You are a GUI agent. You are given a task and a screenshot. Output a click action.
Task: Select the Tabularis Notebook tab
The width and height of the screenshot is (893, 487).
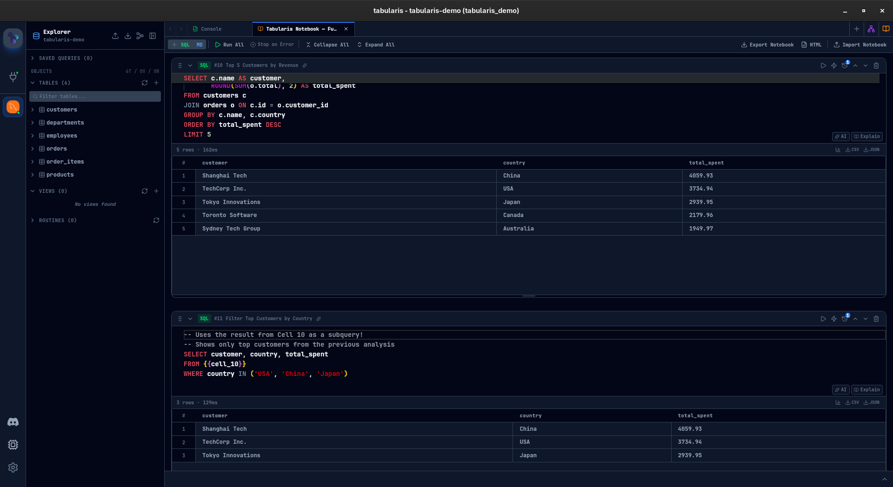click(300, 29)
